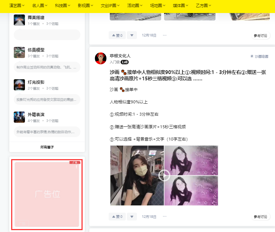Image resolution: width=275 pixels, height=232 pixels.
Task: Click the 外籍表演 circle thumbnail icon
Action: (x=19, y=117)
